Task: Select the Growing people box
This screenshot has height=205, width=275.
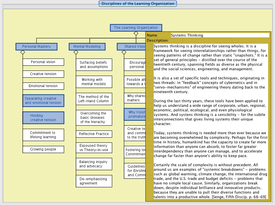Action: click(43, 149)
